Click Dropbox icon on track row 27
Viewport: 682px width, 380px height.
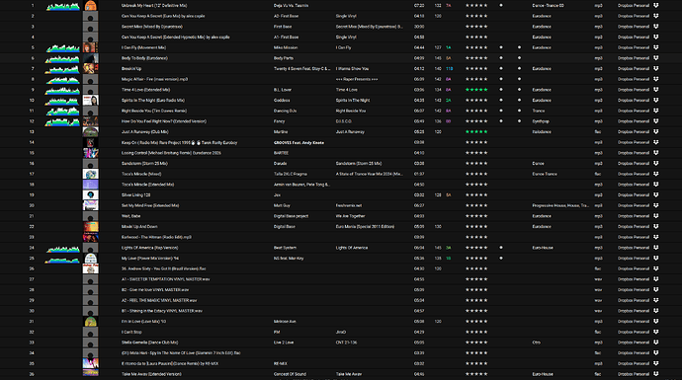pyautogui.click(x=656, y=279)
